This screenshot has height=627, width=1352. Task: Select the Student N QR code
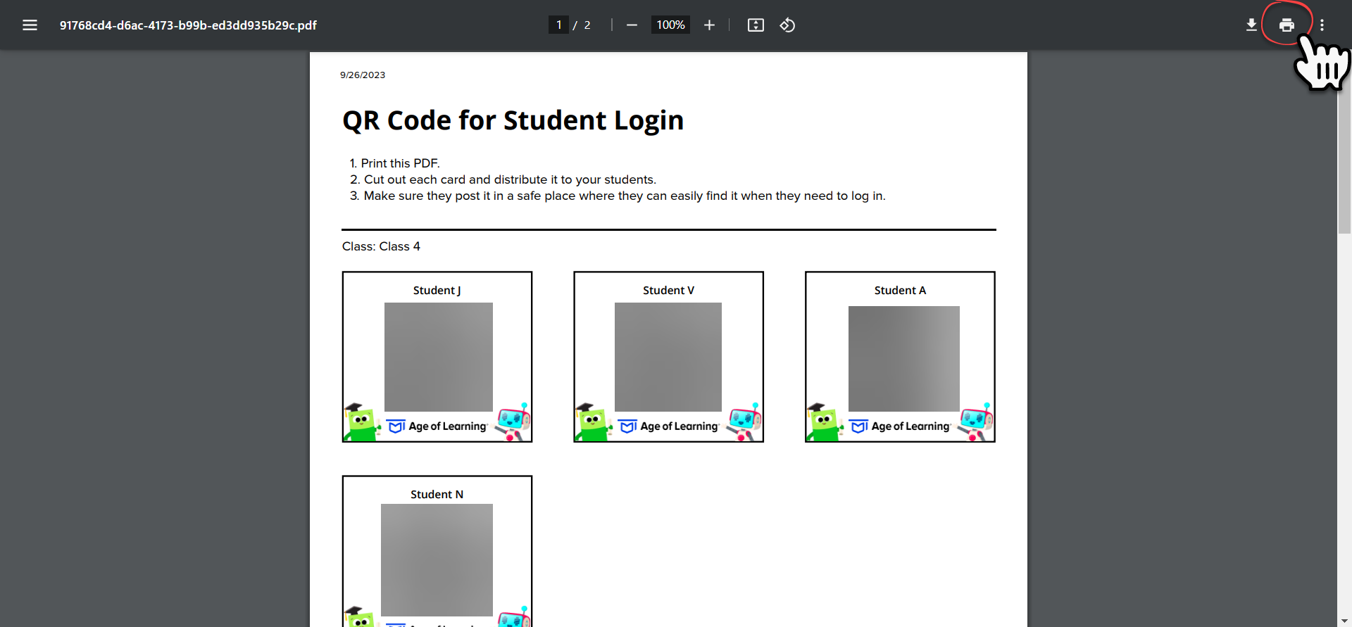tap(437, 560)
